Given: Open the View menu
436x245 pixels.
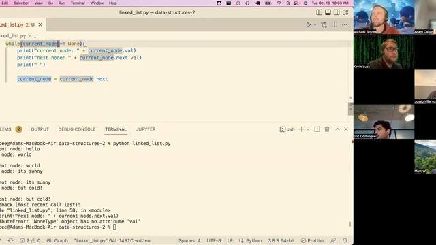Looking at the screenshot, I should point(39,3).
